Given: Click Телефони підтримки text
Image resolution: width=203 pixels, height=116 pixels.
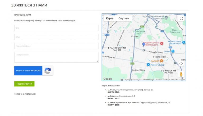Looking at the screenshot, I should [25, 94].
